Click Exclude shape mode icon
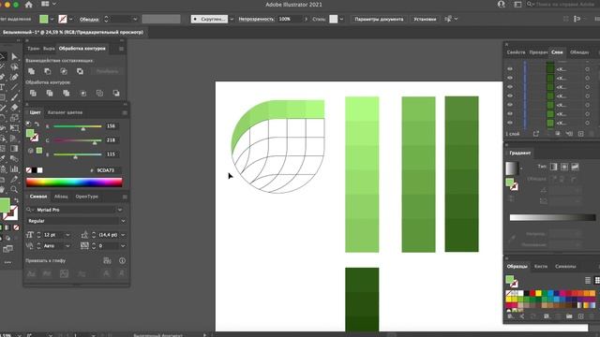600x337 pixels. click(80, 71)
